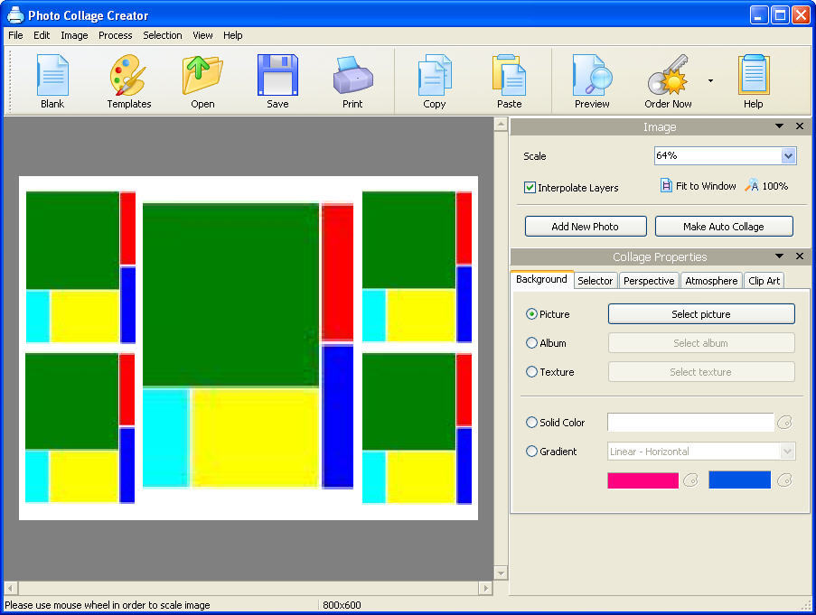Create a blank collage
The width and height of the screenshot is (816, 615).
52,79
